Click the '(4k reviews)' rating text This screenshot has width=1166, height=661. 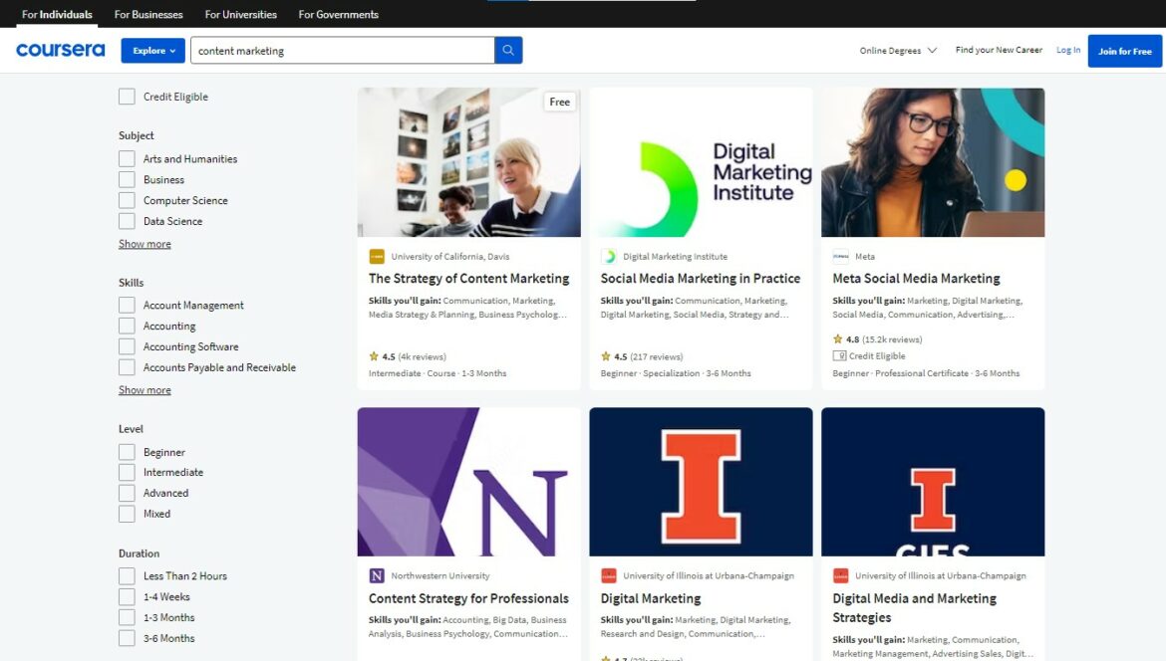tap(423, 356)
